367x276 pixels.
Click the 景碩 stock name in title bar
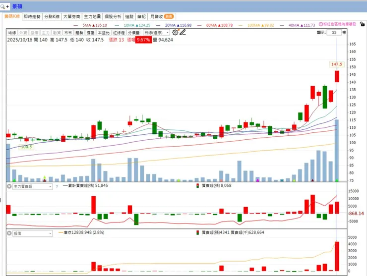point(17,6)
